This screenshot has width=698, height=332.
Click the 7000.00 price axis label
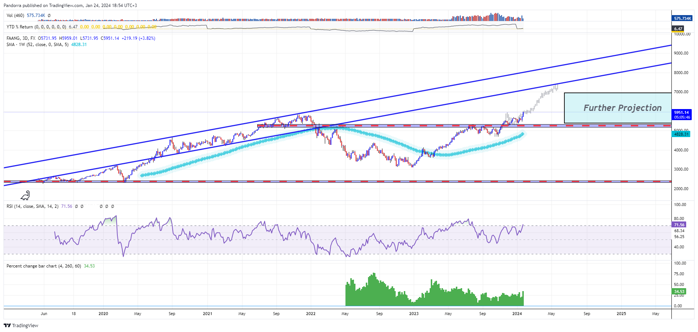pyautogui.click(x=681, y=92)
